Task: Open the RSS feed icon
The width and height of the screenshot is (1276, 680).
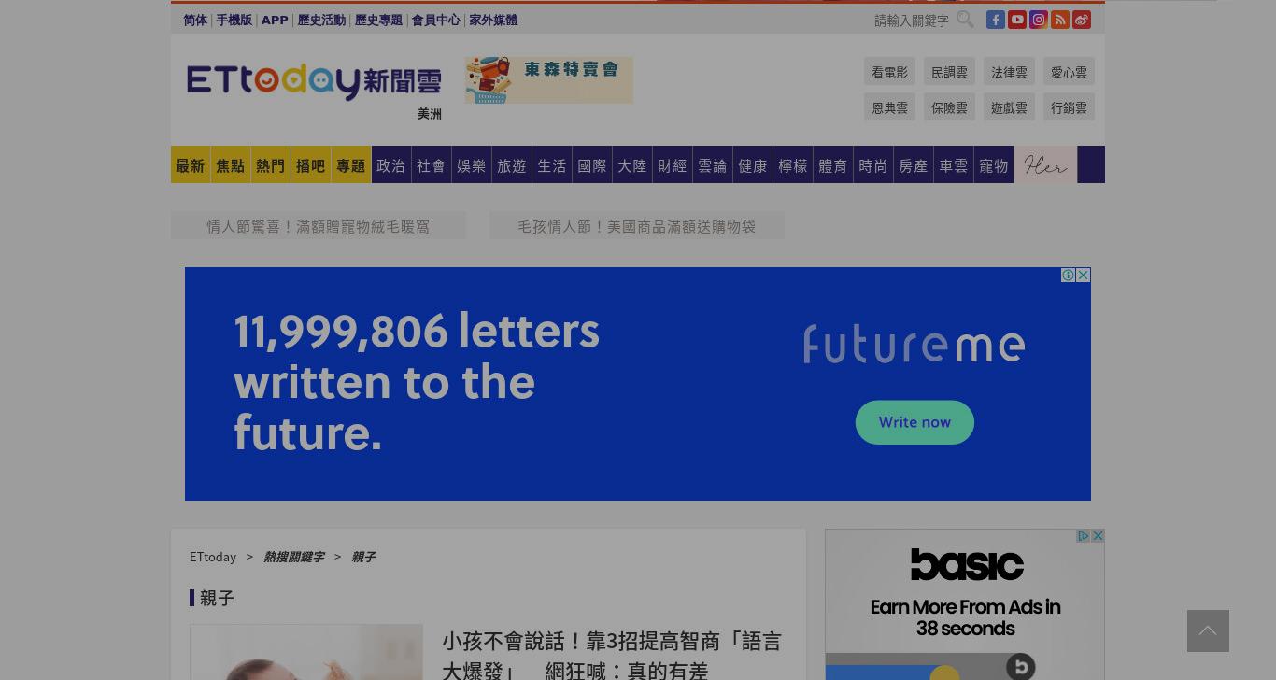Action: click(x=1060, y=20)
